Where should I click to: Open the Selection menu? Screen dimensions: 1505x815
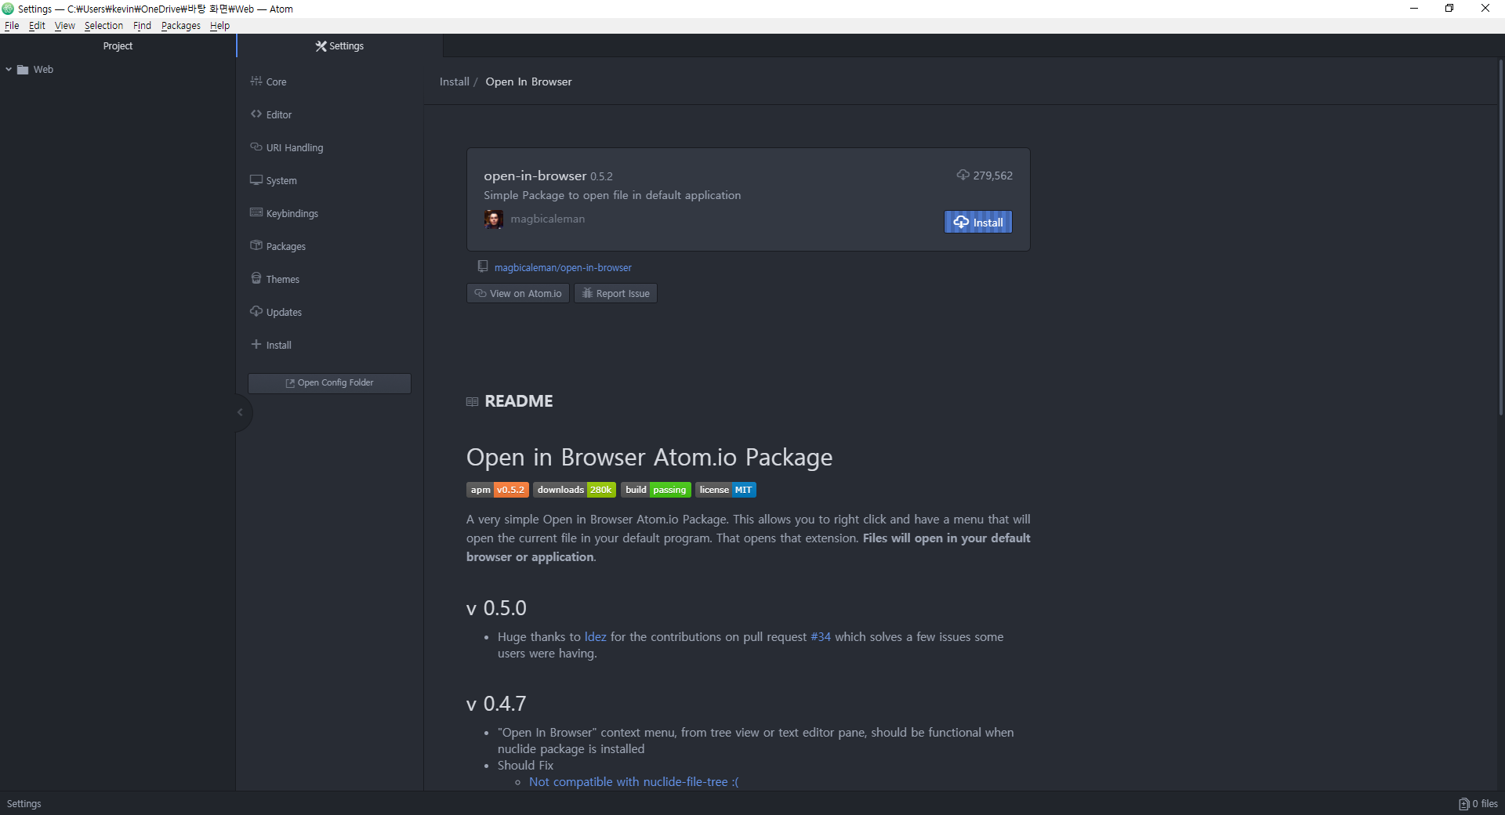[x=103, y=26]
